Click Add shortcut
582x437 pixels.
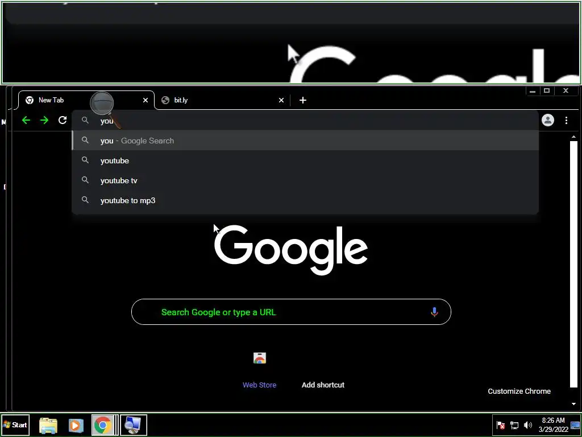coord(323,385)
